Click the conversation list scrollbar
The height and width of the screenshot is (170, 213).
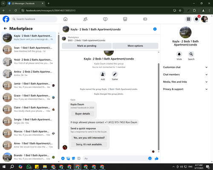coord(58,91)
